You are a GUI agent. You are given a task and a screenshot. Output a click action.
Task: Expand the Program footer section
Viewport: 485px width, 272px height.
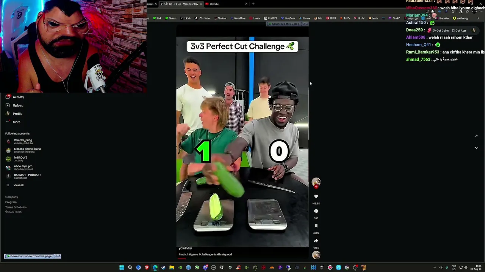click(11, 202)
